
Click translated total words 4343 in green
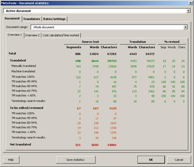click(133, 61)
